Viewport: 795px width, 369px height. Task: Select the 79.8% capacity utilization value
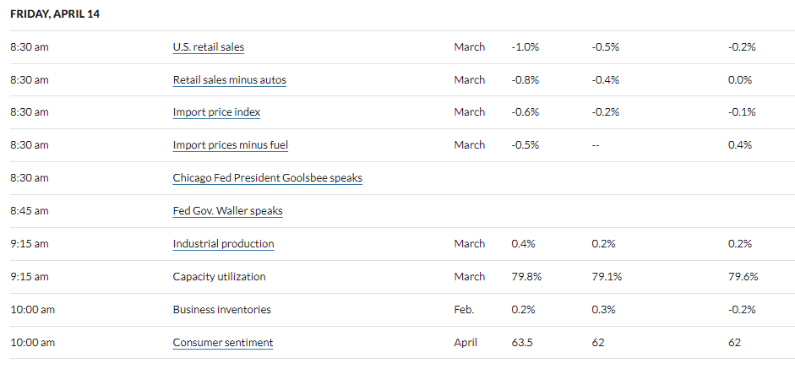click(x=526, y=277)
